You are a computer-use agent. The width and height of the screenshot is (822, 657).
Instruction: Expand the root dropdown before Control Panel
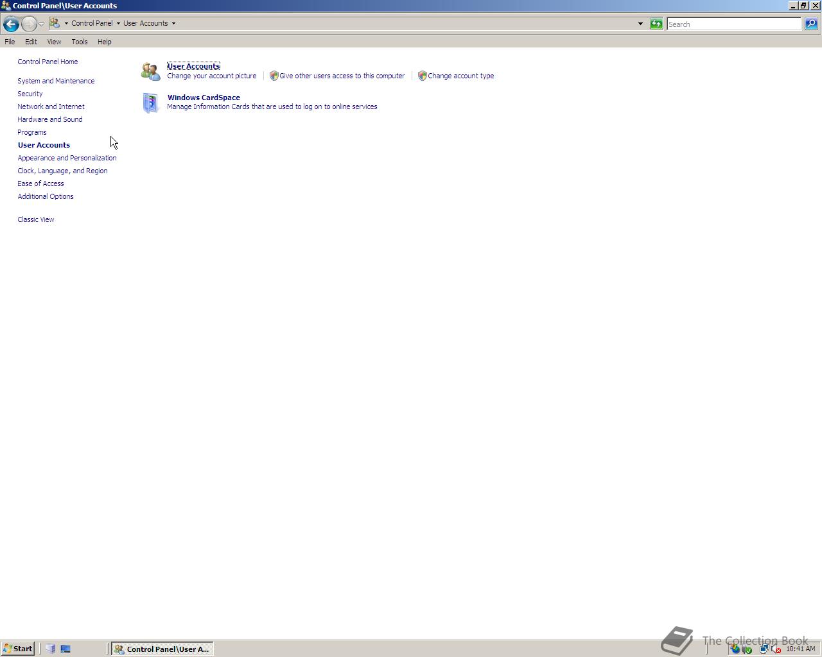(66, 23)
